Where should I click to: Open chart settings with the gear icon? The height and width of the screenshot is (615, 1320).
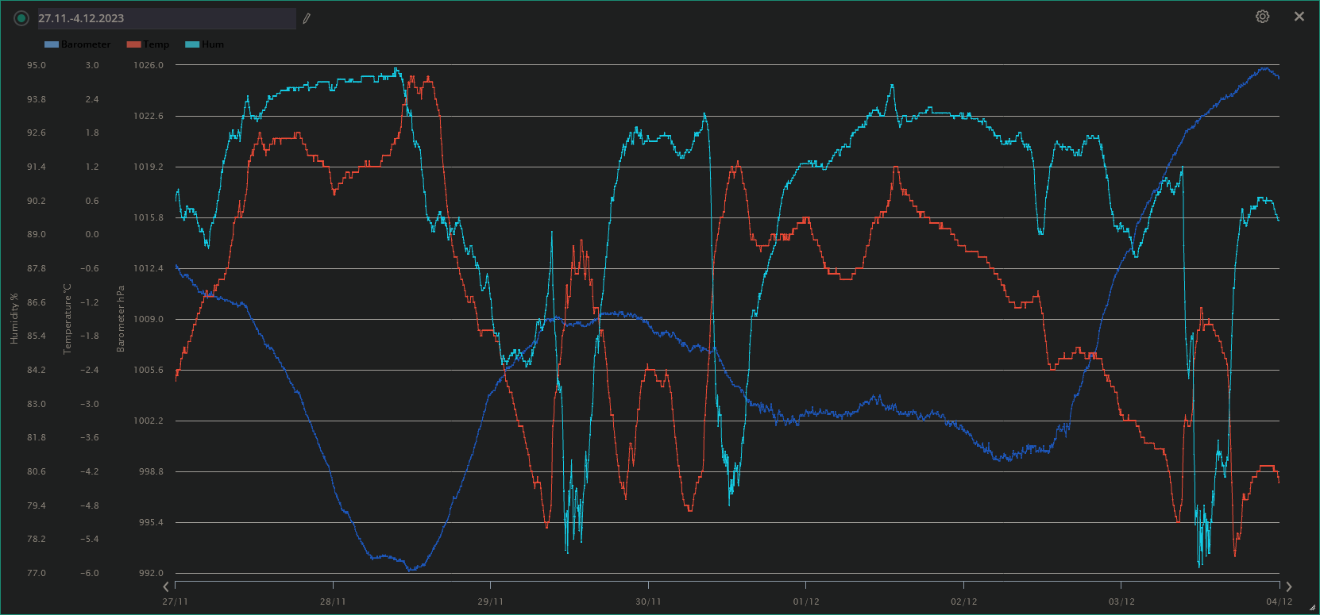click(1262, 17)
